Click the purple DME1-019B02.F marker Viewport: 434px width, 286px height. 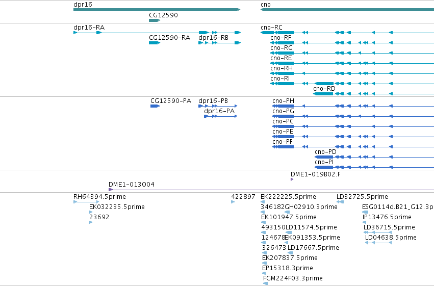coord(292,179)
